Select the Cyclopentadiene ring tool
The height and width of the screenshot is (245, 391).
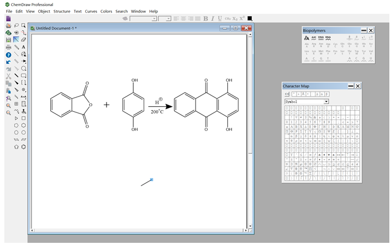point(16,147)
